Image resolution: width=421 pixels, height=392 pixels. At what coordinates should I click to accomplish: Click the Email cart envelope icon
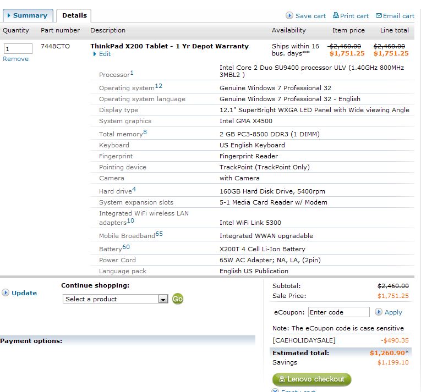click(379, 15)
